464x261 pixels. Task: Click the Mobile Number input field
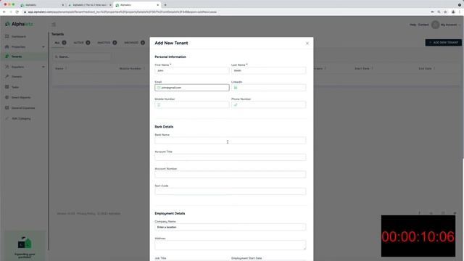click(x=191, y=104)
